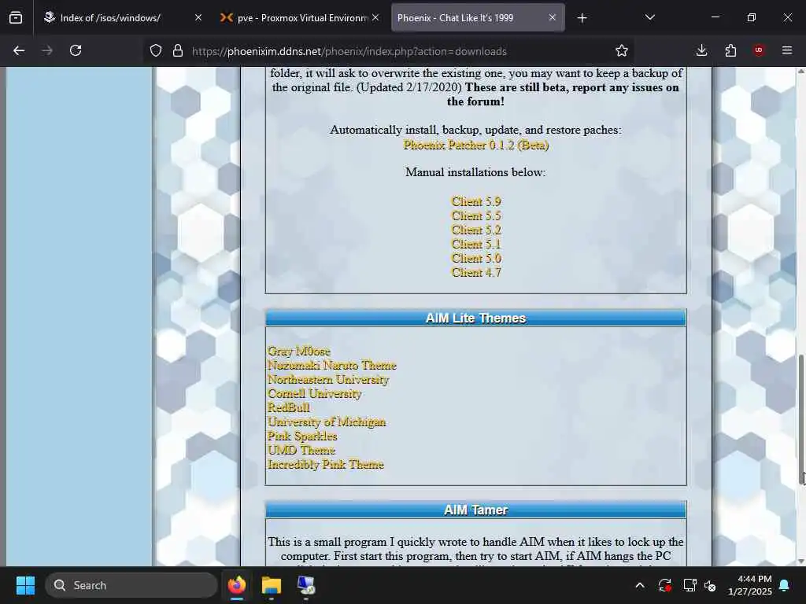The width and height of the screenshot is (806, 604).
Task: Open the network display tray icon
Action: click(690, 585)
